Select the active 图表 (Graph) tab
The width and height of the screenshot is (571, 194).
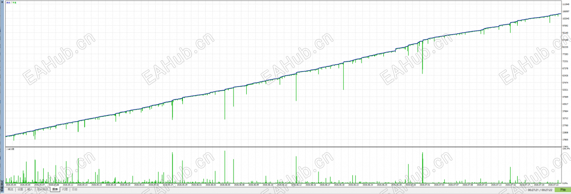[55, 189]
